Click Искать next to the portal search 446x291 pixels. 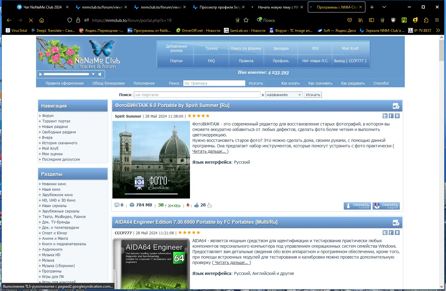[x=313, y=95]
